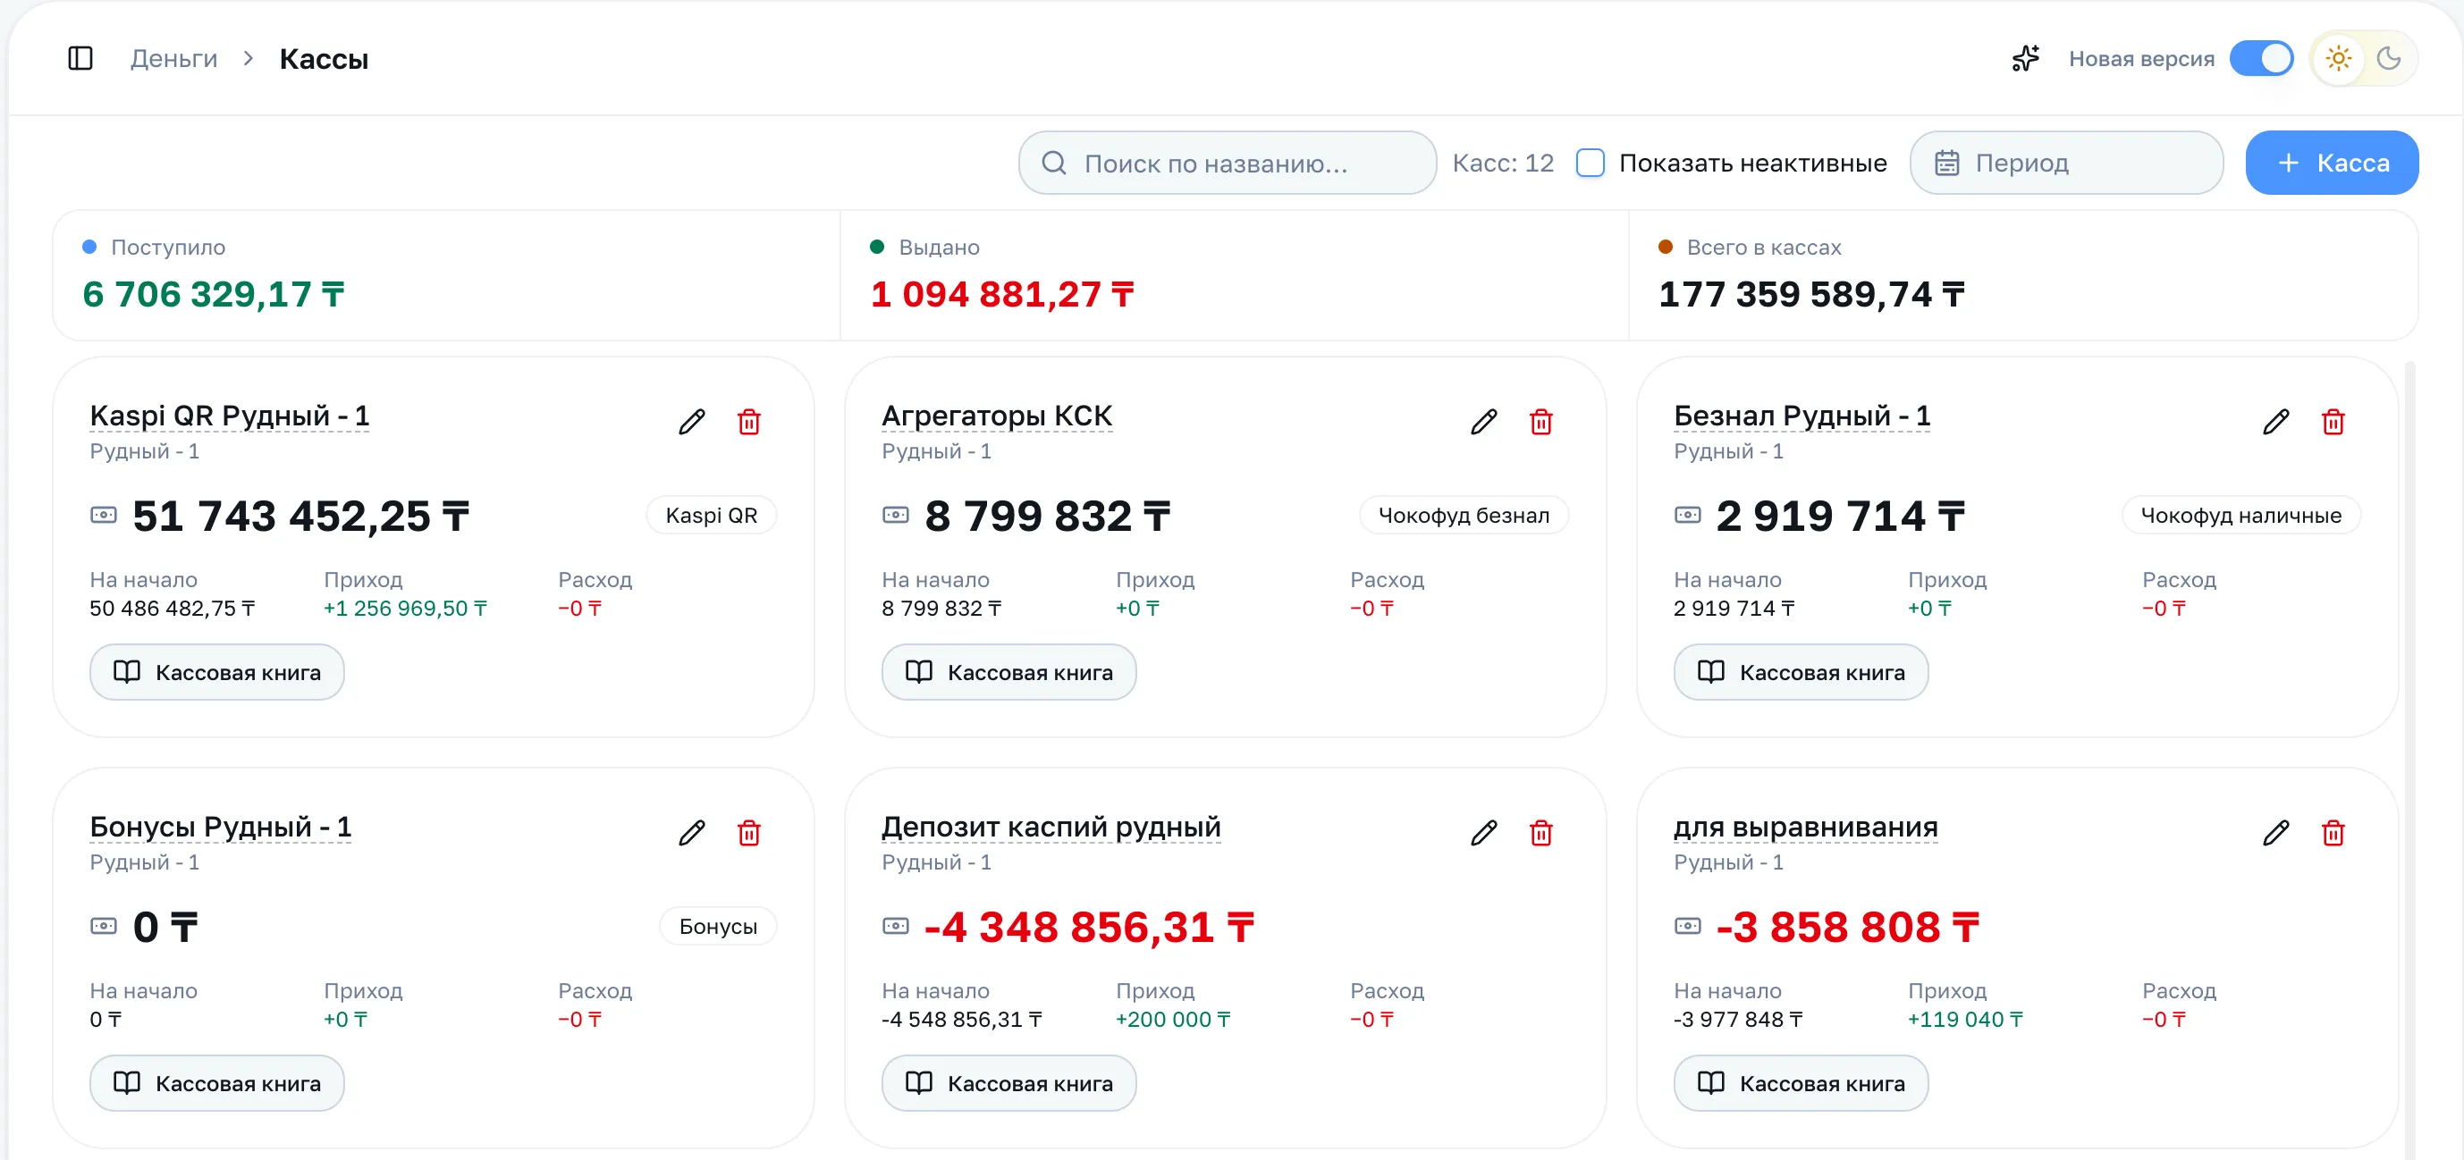Click the cash icon beside 8 799 832
Screen dimensions: 2464x1160
point(895,516)
